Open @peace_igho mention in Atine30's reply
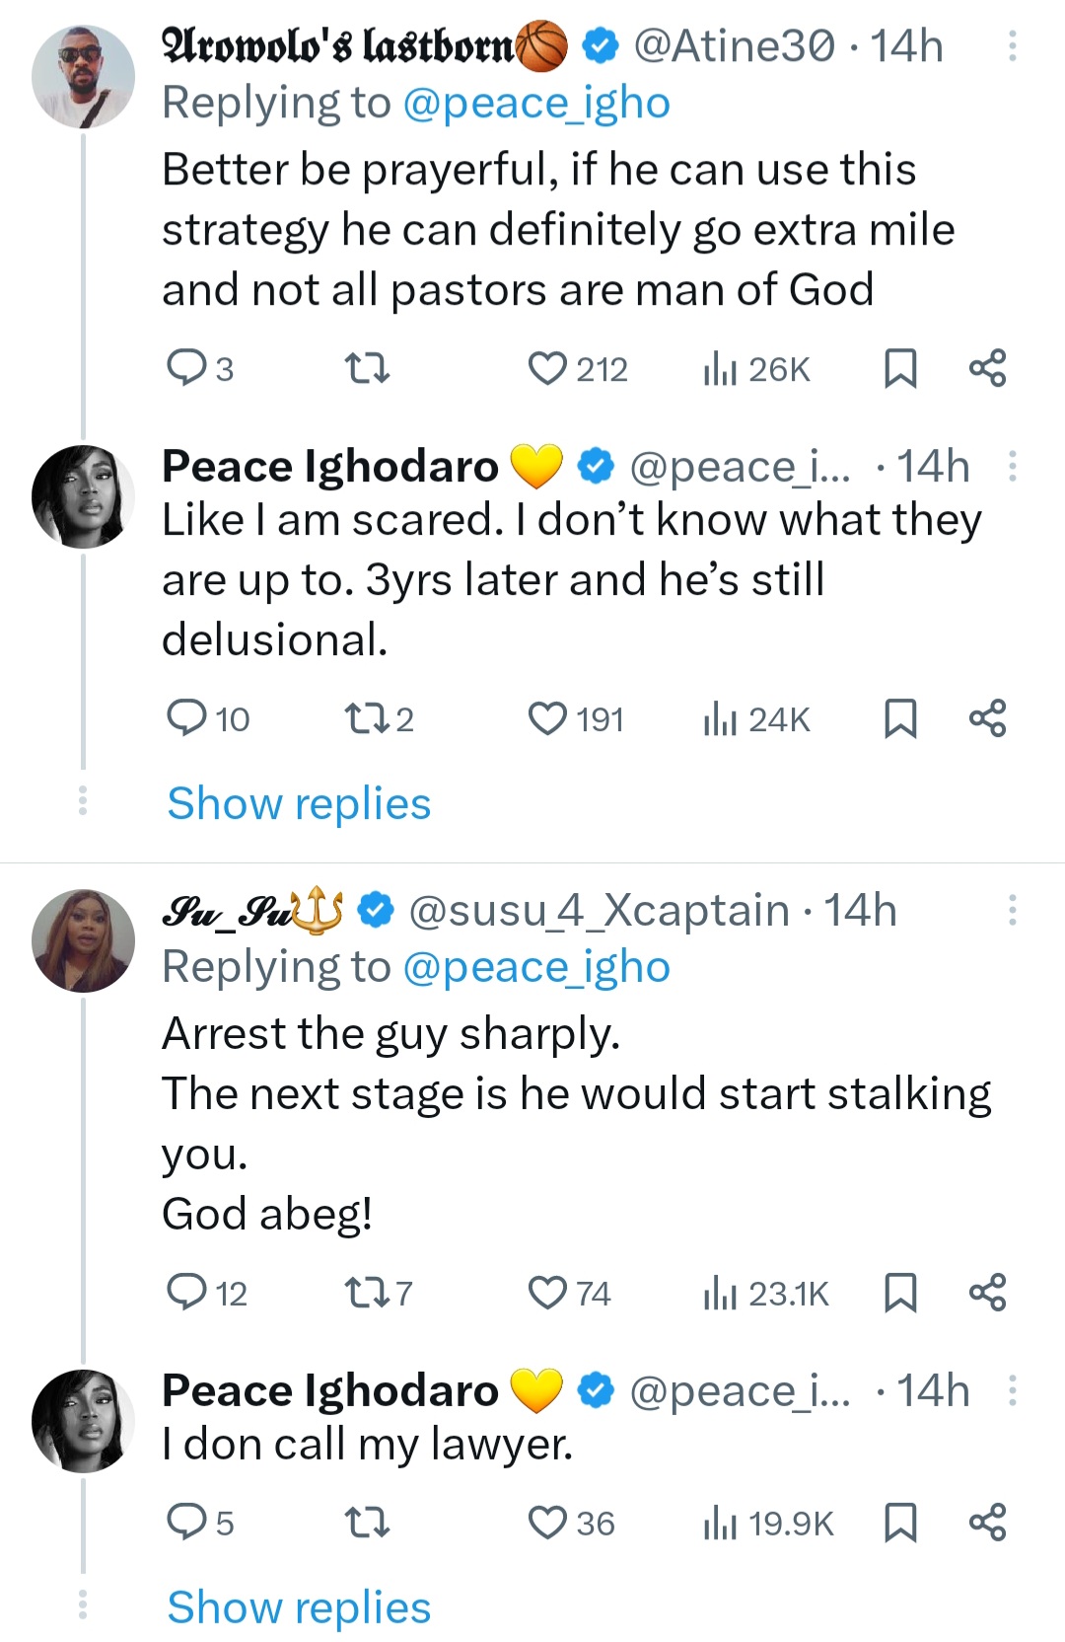Image resolution: width=1065 pixels, height=1642 pixels. click(536, 103)
